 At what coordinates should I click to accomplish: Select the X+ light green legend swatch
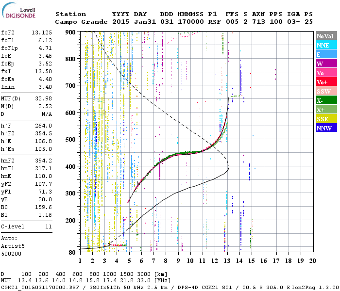click(326, 109)
